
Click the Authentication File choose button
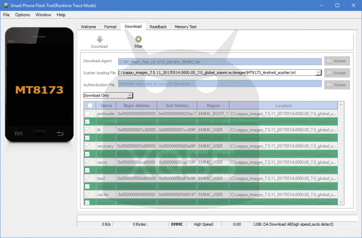tap(337, 84)
